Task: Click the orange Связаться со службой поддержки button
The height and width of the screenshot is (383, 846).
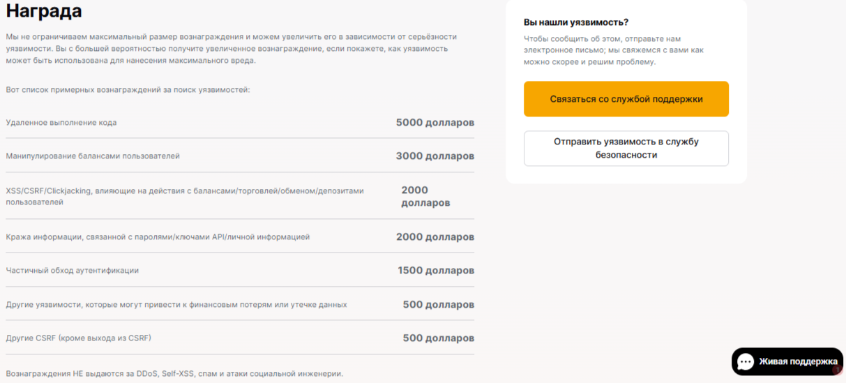Action: point(626,99)
